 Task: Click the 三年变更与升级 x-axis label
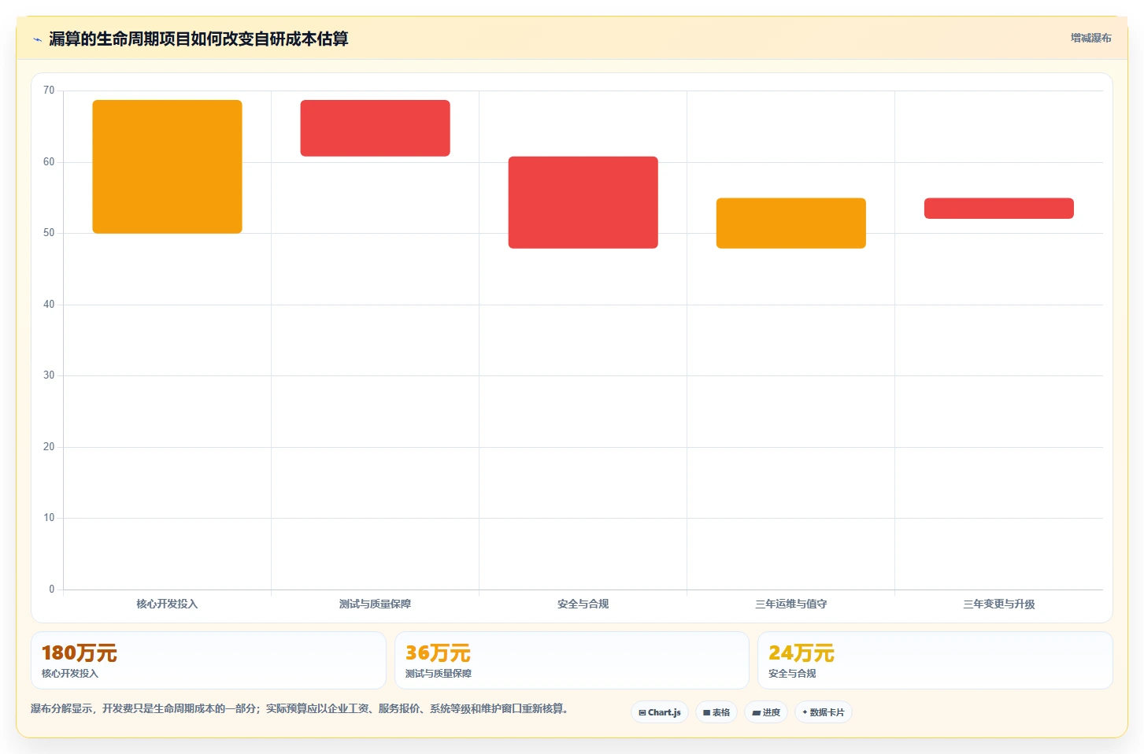pos(998,604)
